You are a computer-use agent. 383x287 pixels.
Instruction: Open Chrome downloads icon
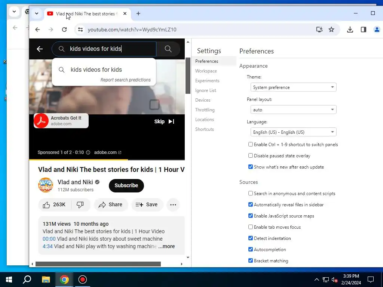coord(350,30)
